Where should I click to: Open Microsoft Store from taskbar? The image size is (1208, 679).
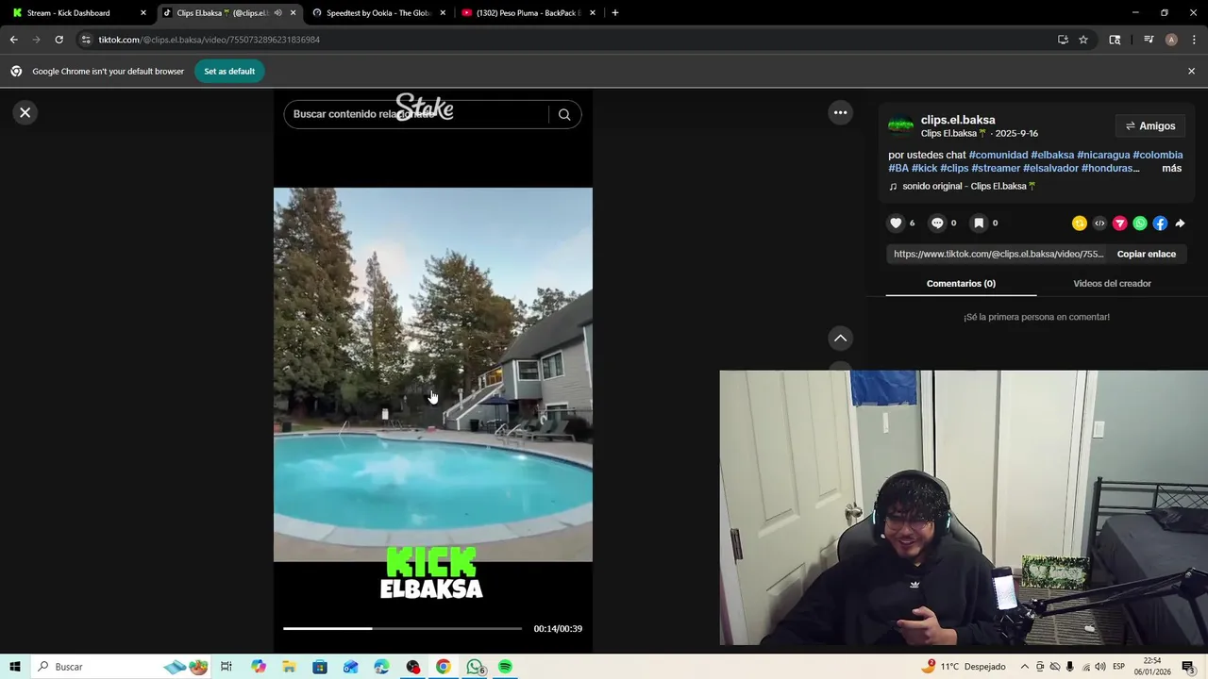320,667
